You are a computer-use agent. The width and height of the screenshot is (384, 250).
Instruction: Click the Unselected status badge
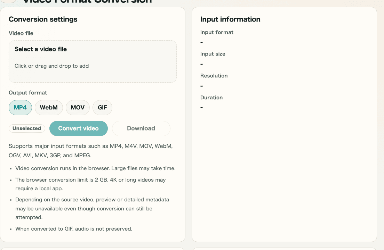click(27, 128)
